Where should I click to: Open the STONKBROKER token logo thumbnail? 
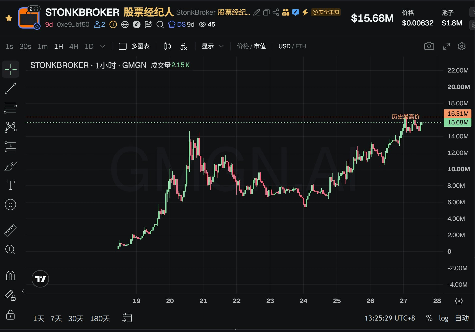(29, 18)
